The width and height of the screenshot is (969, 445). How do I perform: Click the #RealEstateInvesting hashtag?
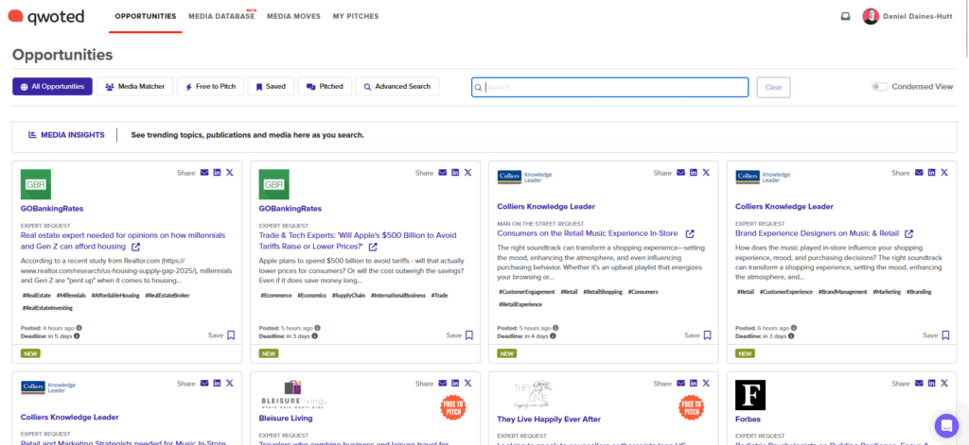tap(47, 307)
